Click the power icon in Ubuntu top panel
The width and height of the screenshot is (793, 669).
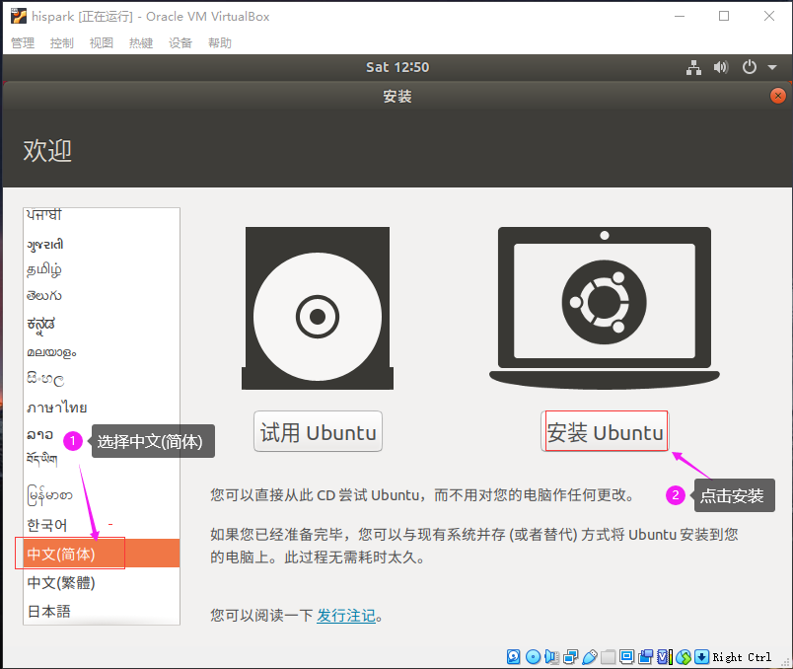click(750, 67)
